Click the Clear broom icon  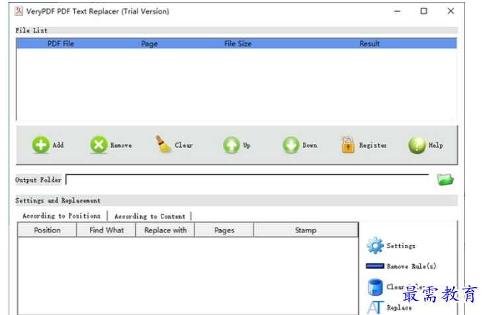click(163, 145)
